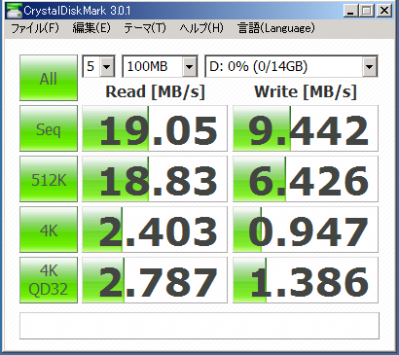Click the Seq read value 19.05
399x355 pixels.
pos(155,128)
